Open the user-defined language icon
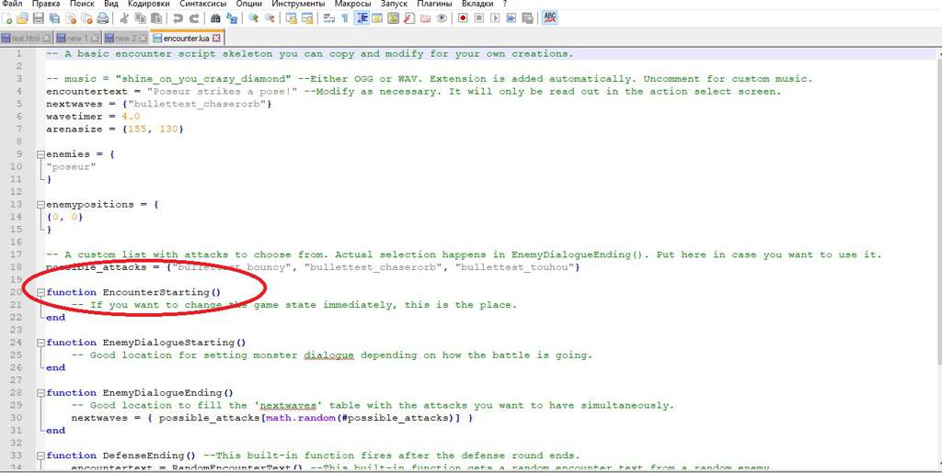 (x=377, y=18)
